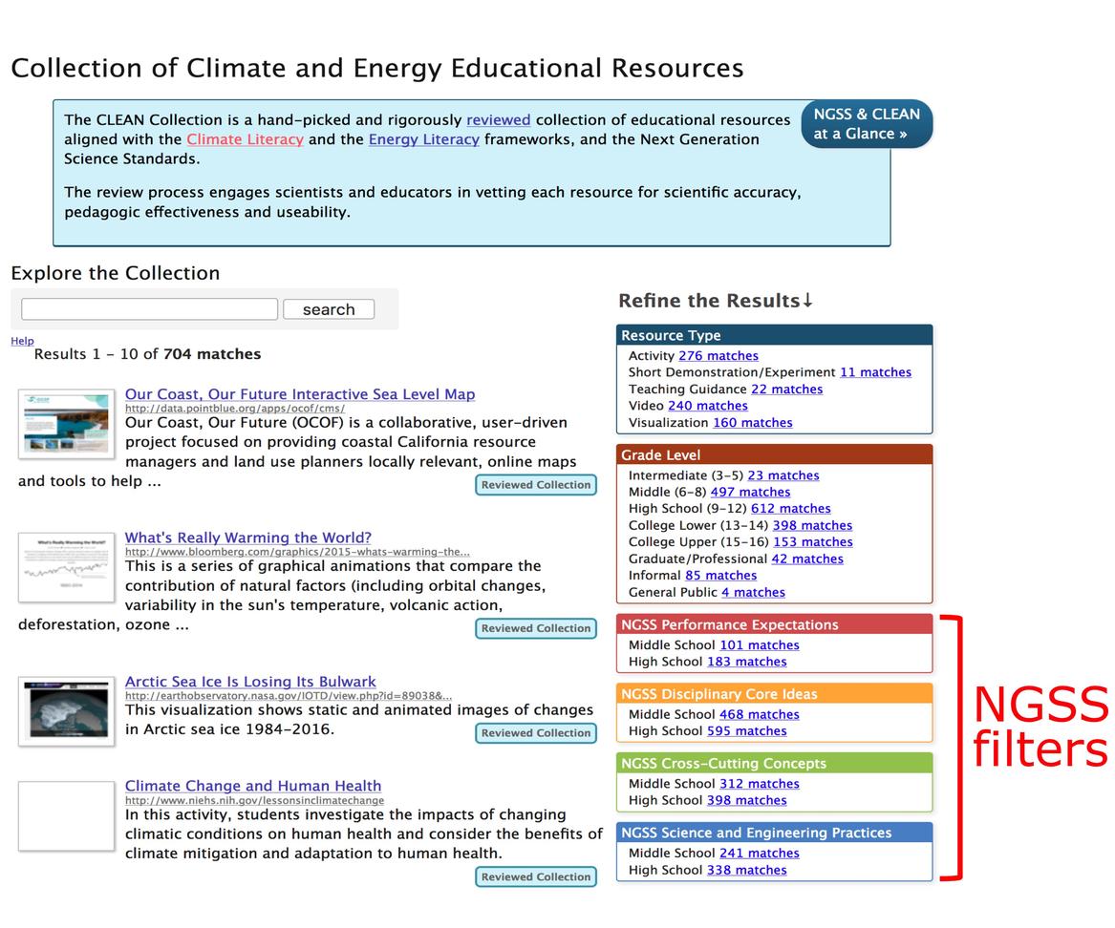Open What's Really Warming the World?
Viewport: 1115px width, 928px height.
[249, 538]
